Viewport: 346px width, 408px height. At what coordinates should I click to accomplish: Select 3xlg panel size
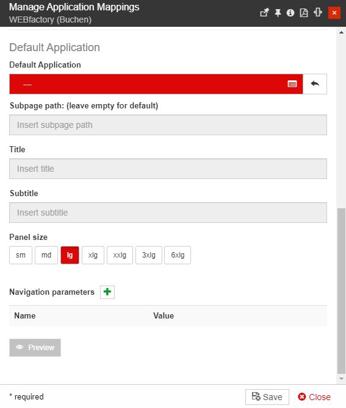pyautogui.click(x=149, y=255)
